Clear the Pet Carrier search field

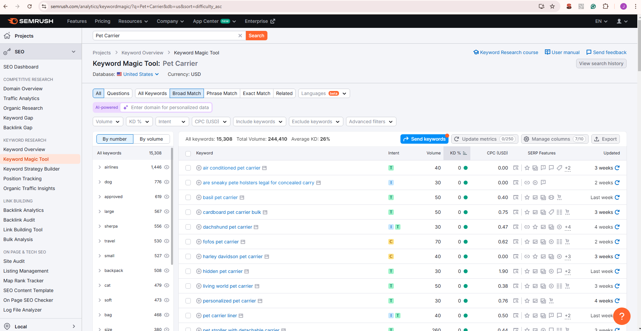(x=240, y=36)
